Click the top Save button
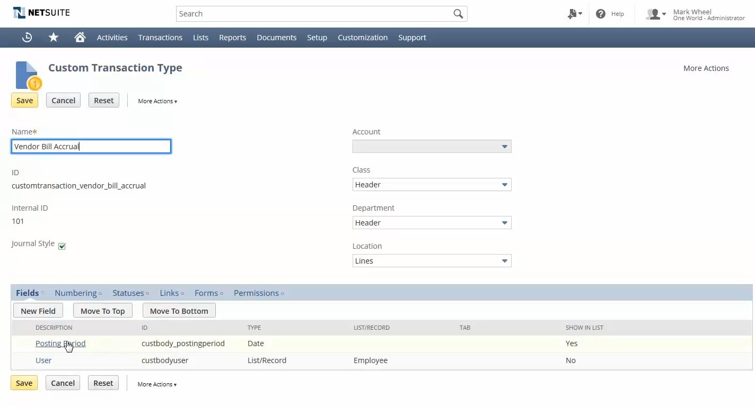Viewport: 755px width, 407px height. click(24, 101)
